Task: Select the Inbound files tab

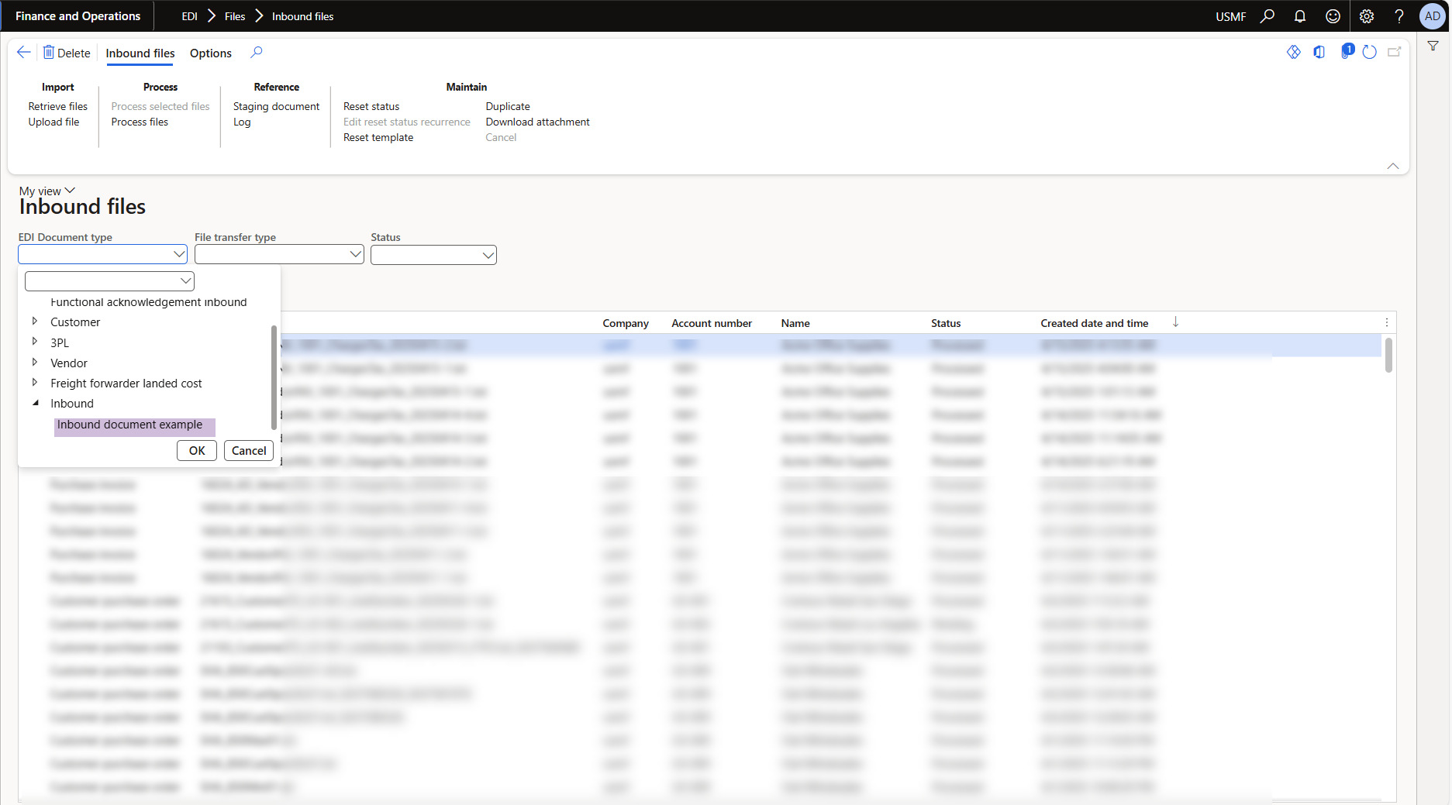Action: coord(140,53)
